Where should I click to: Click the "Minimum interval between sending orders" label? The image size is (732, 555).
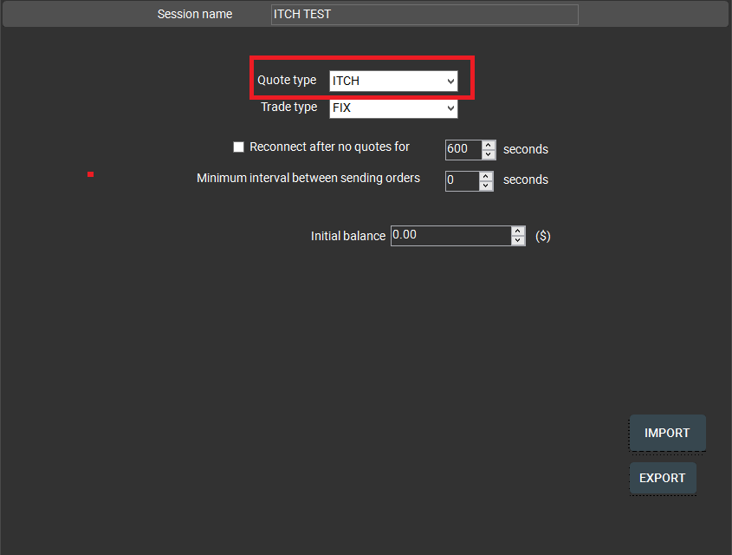point(308,179)
